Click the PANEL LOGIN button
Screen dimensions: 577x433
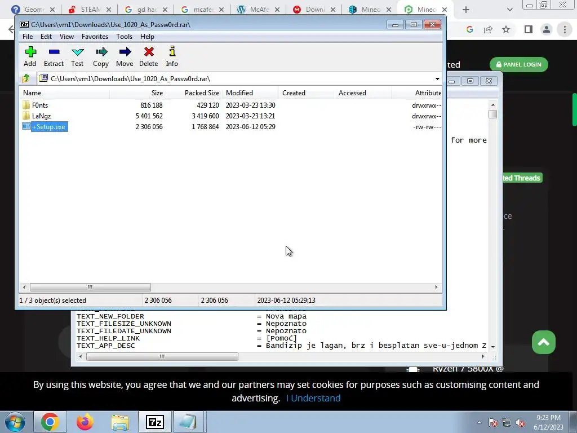[x=519, y=64]
